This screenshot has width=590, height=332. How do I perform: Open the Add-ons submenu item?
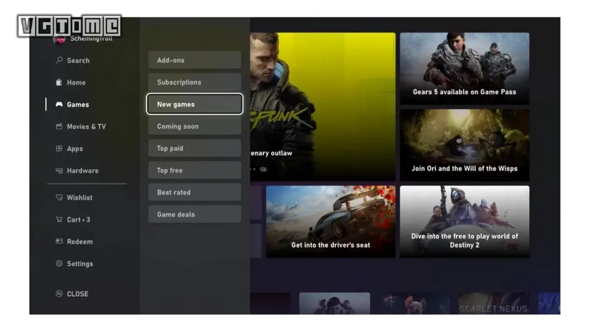coord(194,60)
